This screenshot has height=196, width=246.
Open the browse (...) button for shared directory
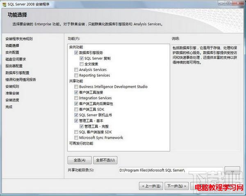(232, 171)
